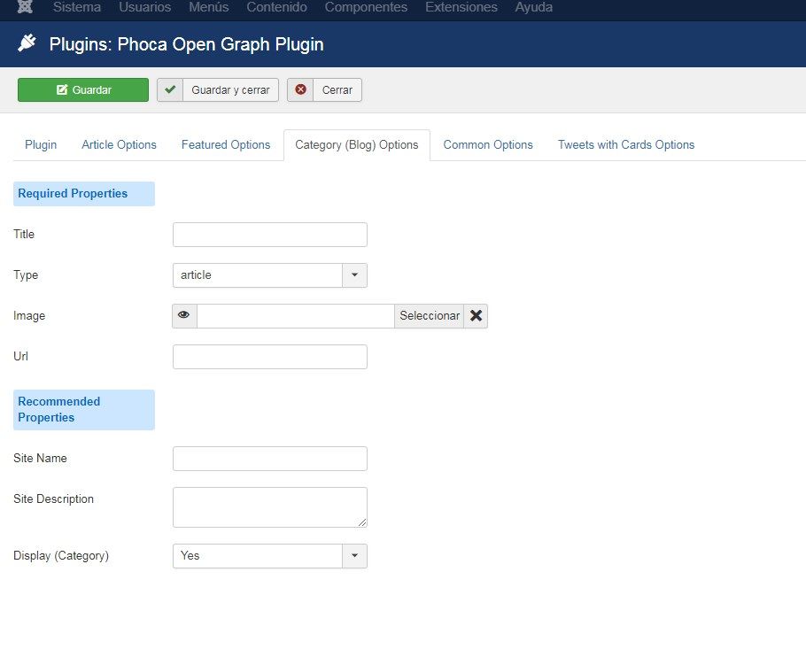The width and height of the screenshot is (806, 657).
Task: Click the Title field label
Action: coord(24,235)
